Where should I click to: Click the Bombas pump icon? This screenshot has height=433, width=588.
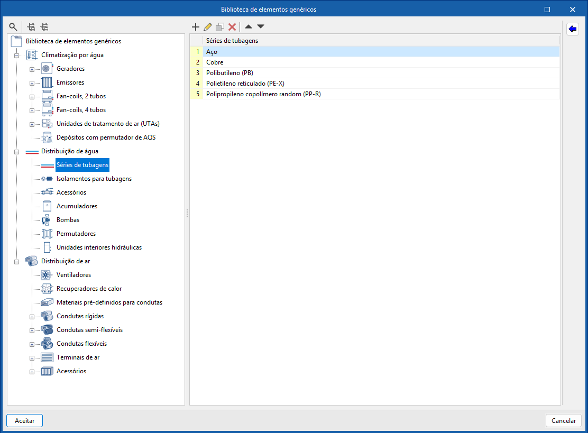pyautogui.click(x=47, y=220)
